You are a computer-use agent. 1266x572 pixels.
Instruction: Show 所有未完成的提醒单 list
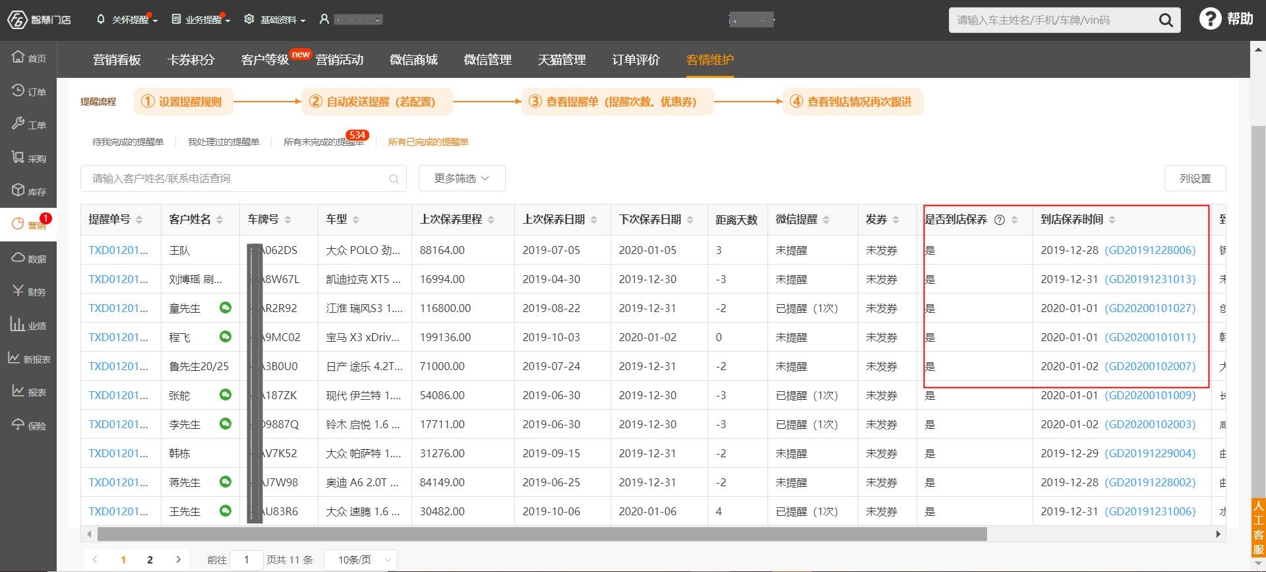point(323,142)
